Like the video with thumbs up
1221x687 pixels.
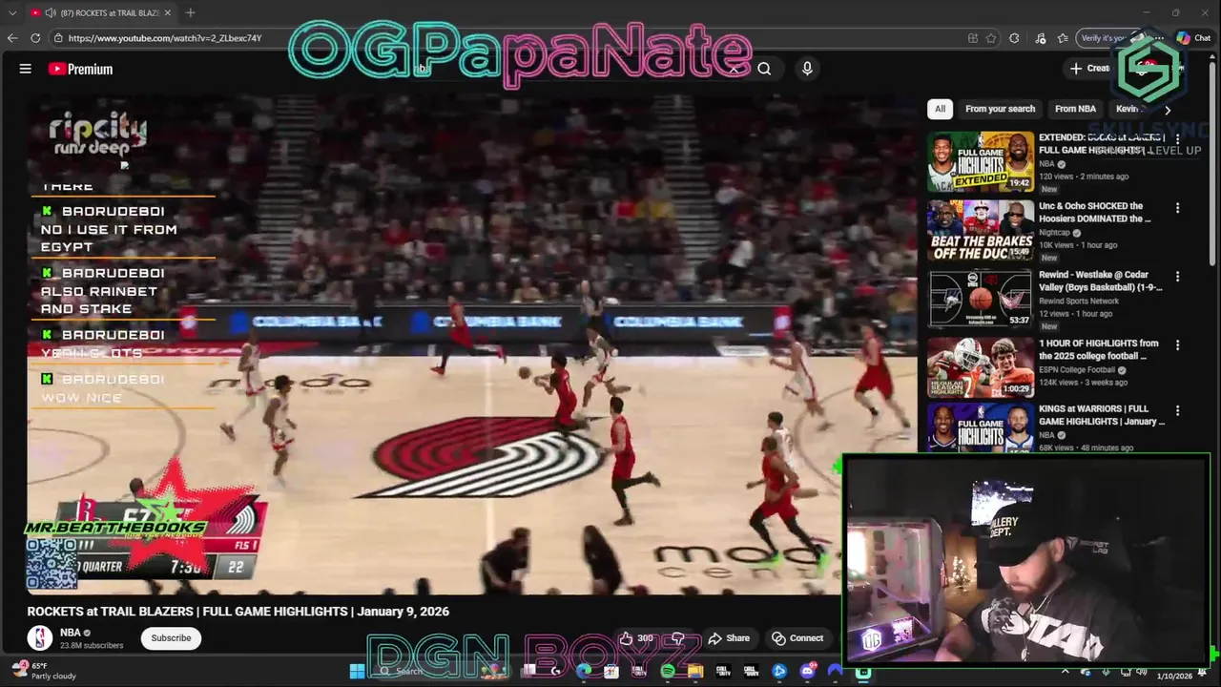636,638
